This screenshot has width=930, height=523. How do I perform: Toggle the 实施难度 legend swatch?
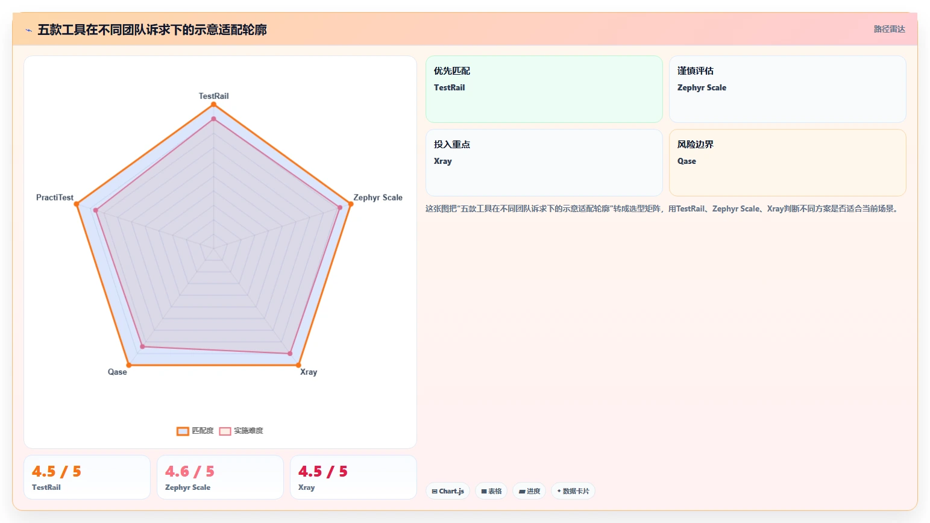click(225, 431)
